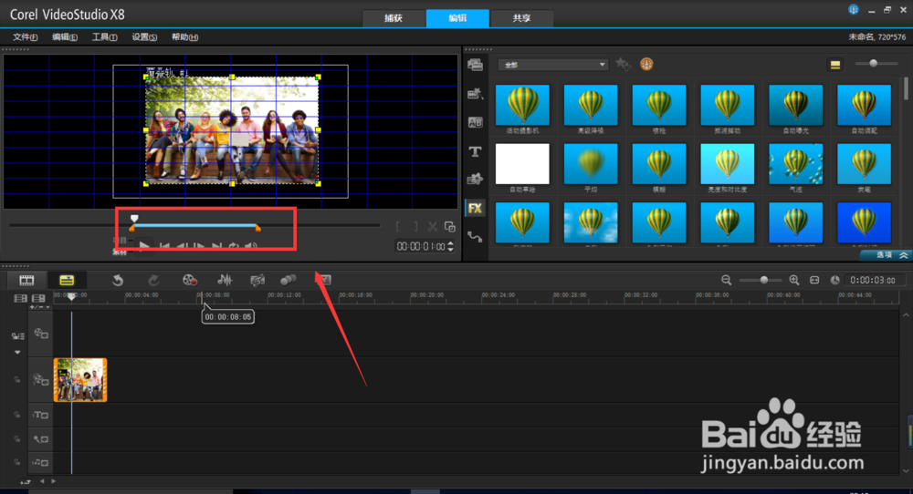913x494 pixels.
Task: Toggle the music track button
Action: pos(41,463)
